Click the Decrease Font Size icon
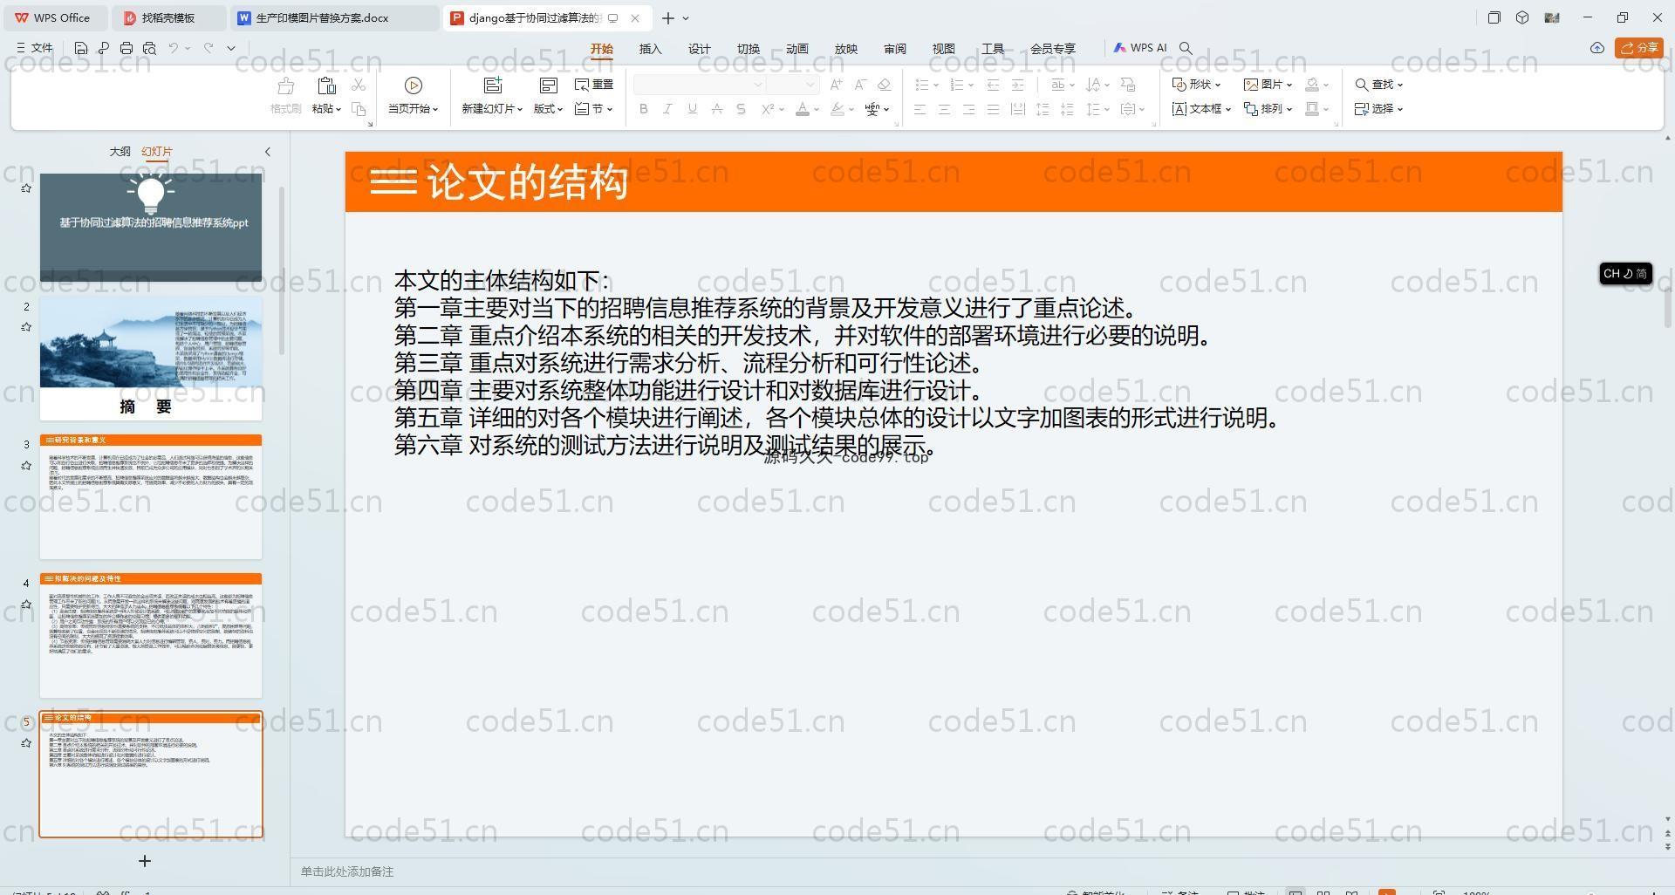 coord(860,85)
